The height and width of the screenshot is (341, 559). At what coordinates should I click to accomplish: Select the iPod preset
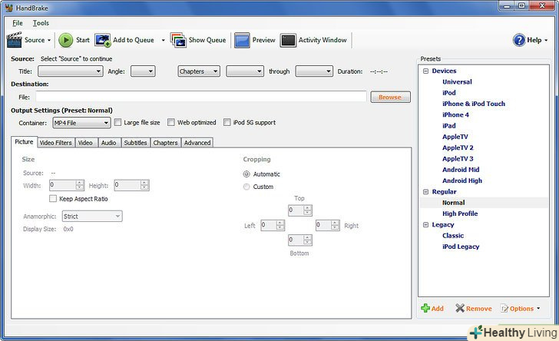click(449, 93)
